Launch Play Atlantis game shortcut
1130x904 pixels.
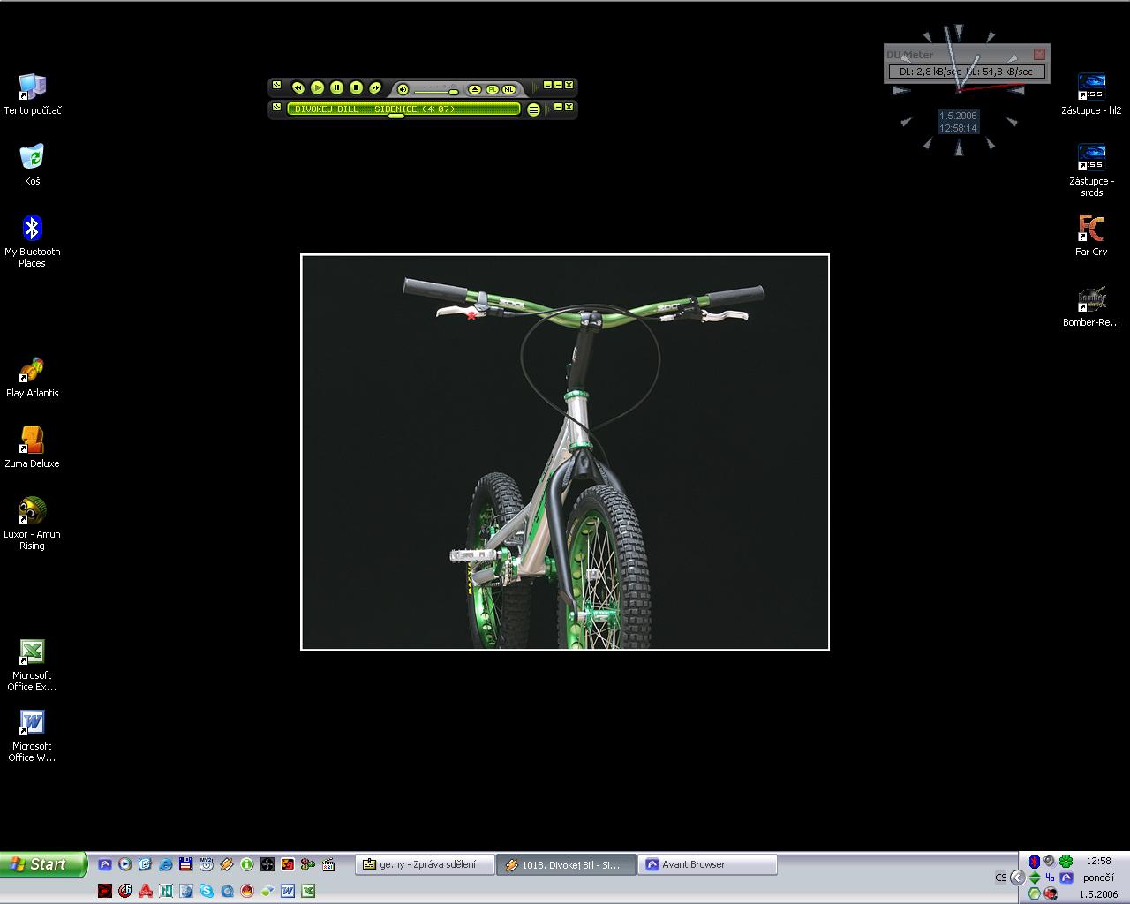point(33,377)
